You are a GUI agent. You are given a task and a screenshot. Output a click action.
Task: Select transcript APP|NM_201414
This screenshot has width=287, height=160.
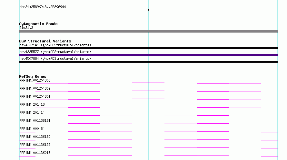coord(32,112)
